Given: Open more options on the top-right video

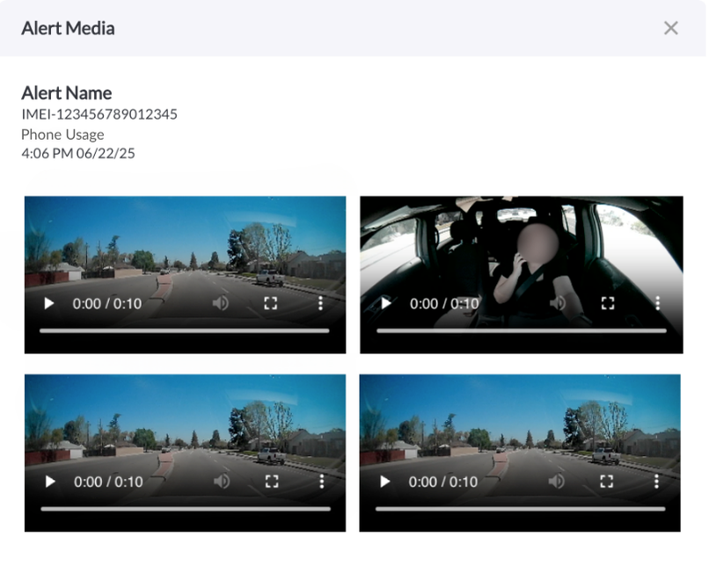Looking at the screenshot, I should tap(658, 303).
